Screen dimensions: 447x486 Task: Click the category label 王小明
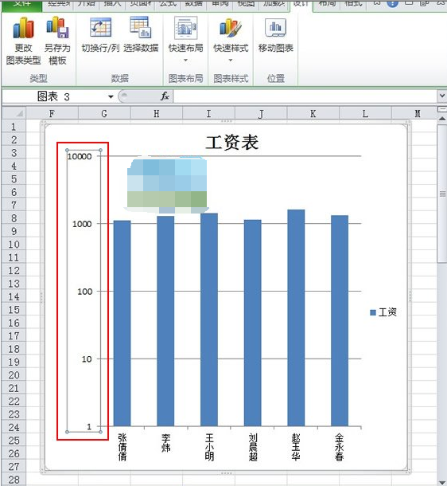click(x=209, y=447)
